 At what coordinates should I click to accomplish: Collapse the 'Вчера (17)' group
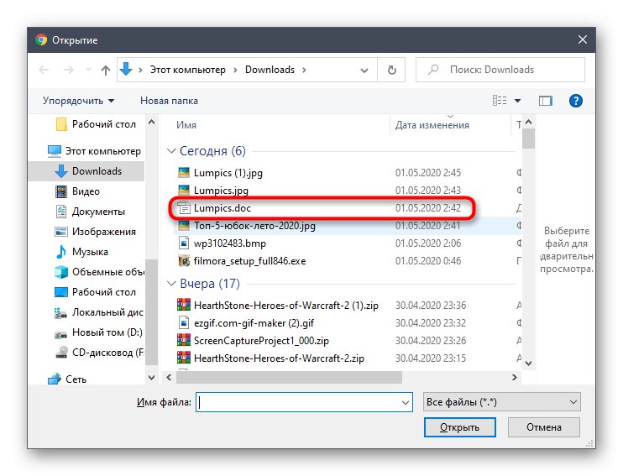click(x=171, y=283)
